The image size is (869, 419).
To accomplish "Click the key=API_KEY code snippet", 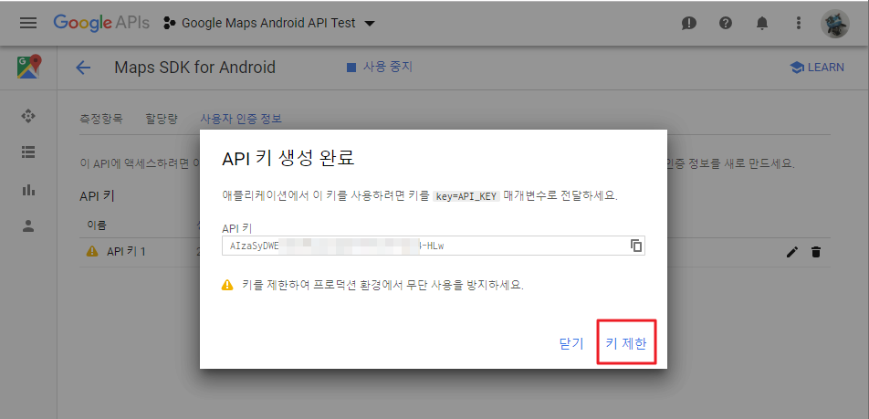I will (466, 196).
